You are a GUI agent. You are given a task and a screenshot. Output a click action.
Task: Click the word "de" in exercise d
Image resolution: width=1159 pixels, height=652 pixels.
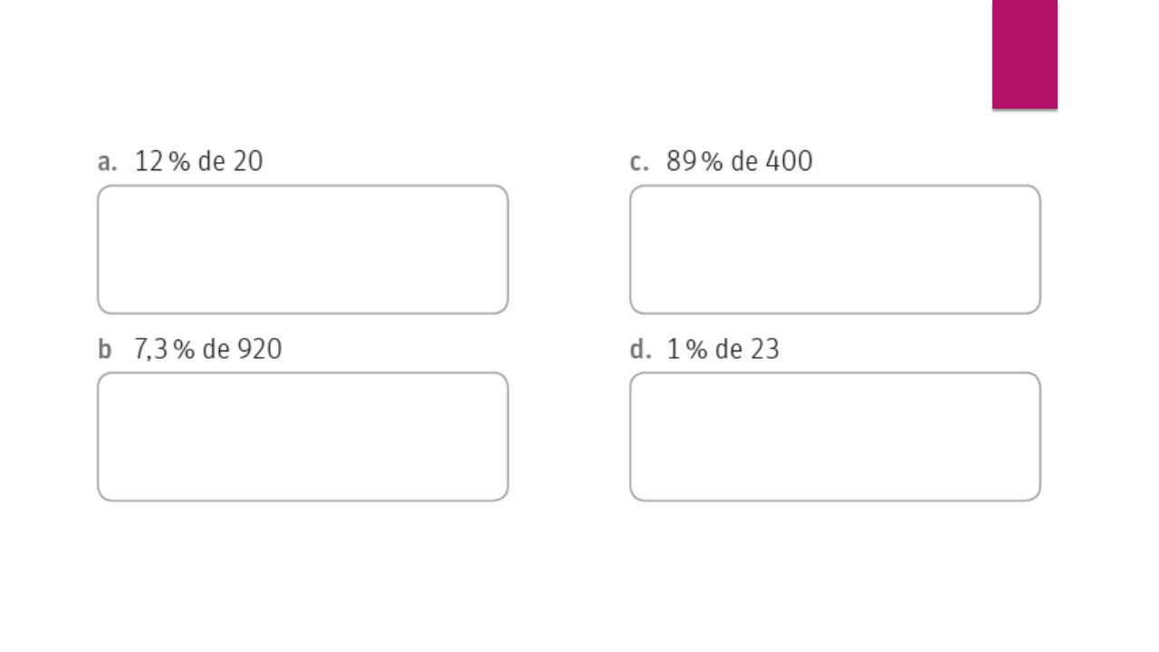pos(729,350)
